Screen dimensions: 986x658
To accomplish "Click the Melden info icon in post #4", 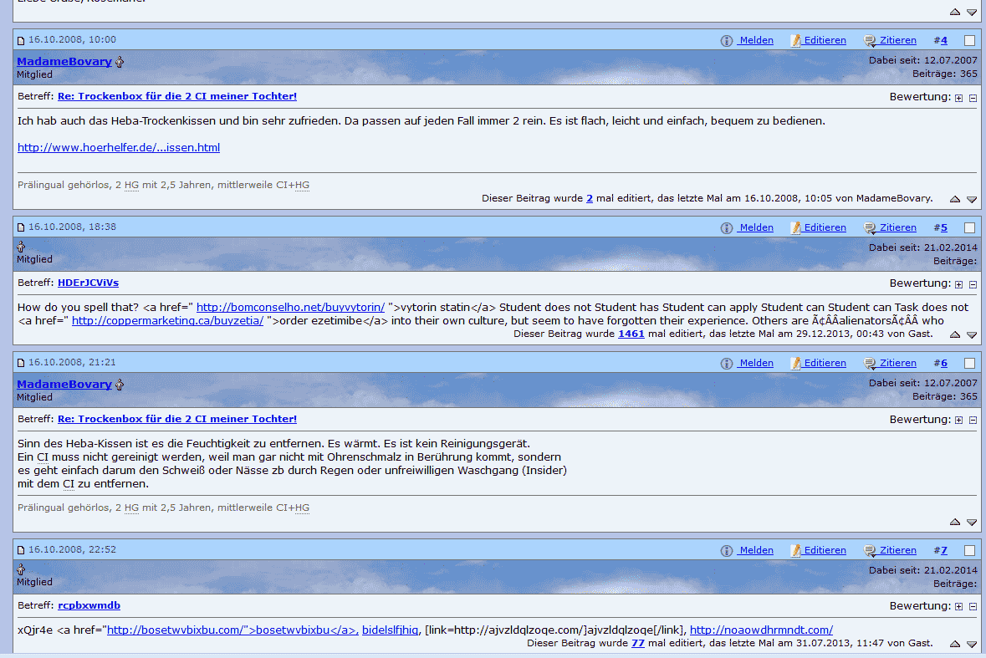I will tap(727, 40).
